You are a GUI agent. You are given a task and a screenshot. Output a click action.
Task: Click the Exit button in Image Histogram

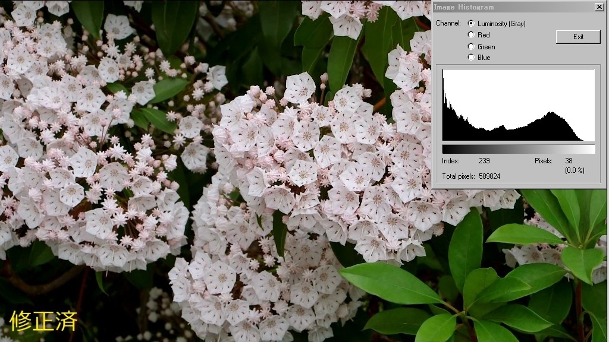[578, 36]
